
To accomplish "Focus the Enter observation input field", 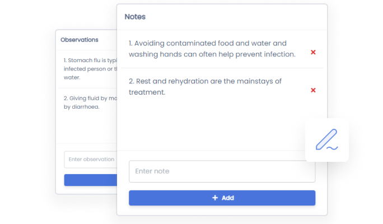I will (x=90, y=159).
